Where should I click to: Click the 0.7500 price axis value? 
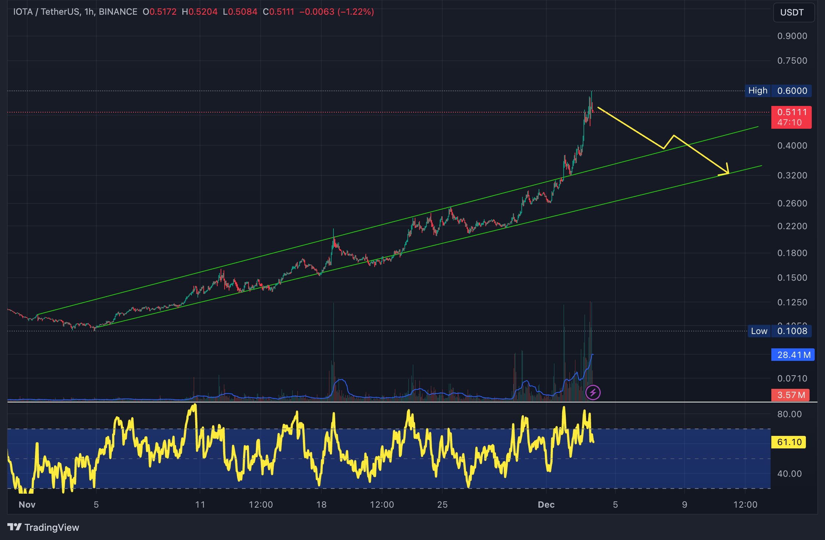(x=792, y=61)
